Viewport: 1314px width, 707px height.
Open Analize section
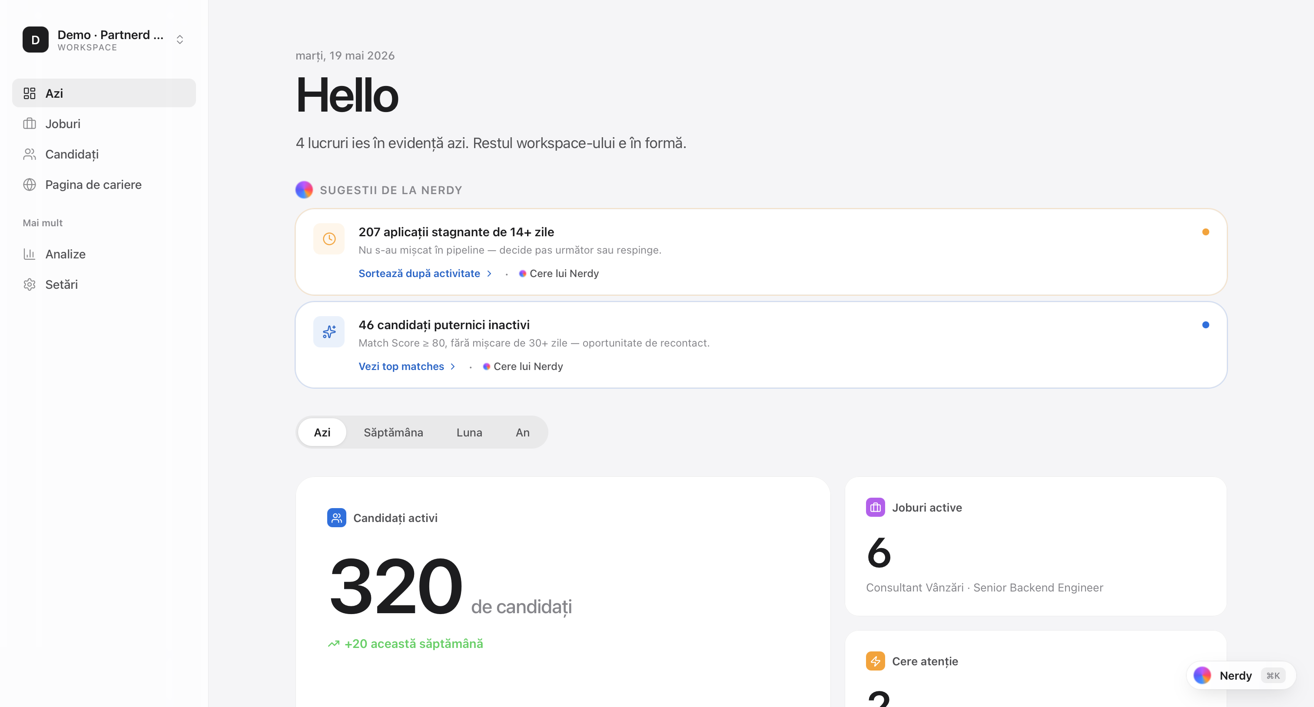[x=104, y=254]
